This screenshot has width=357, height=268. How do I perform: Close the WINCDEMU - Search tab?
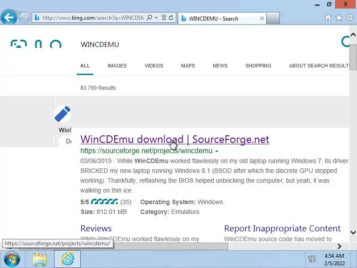click(262, 18)
